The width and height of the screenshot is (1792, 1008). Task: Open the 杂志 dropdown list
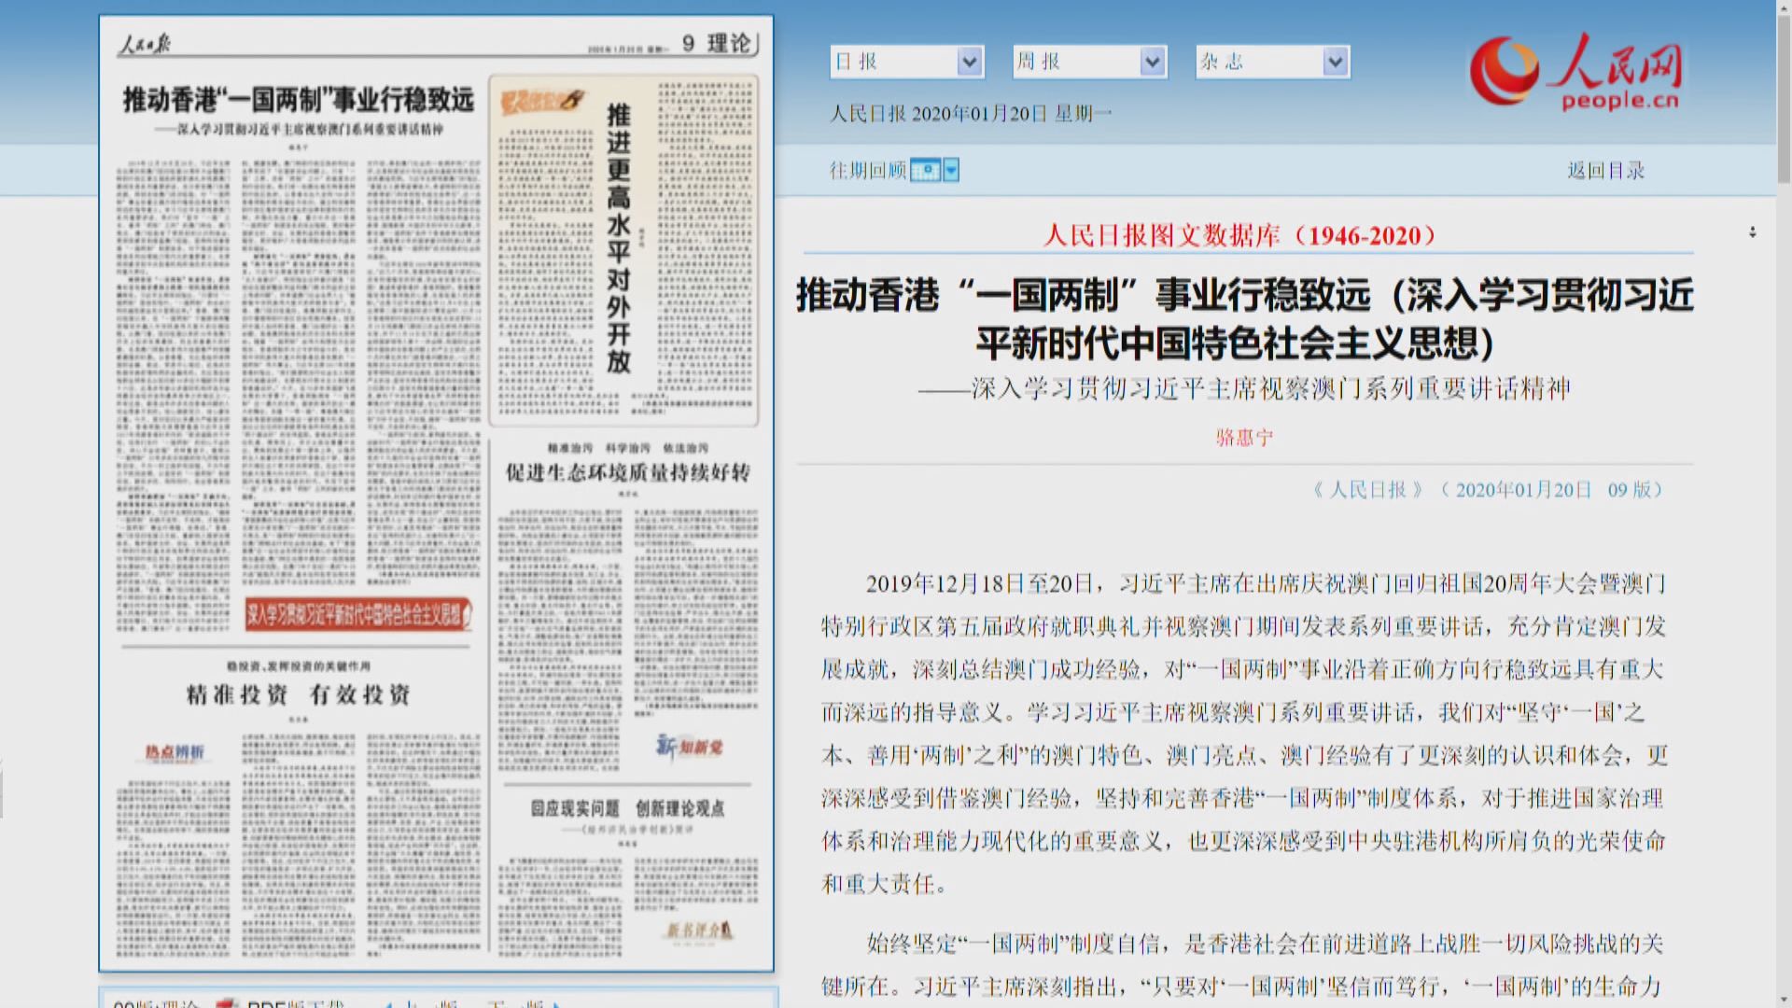[1335, 63]
